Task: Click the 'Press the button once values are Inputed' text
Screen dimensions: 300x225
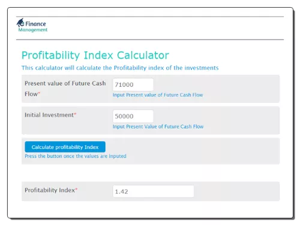Action: point(76,156)
